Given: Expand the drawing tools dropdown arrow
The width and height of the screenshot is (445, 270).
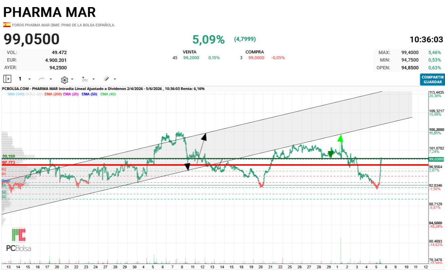Looking at the screenshot, I should (x=115, y=79).
